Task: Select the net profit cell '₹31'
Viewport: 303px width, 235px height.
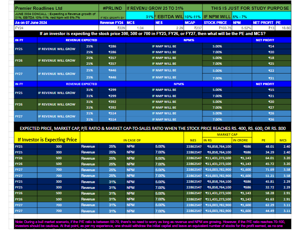Action: 271,78
